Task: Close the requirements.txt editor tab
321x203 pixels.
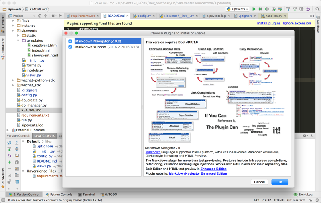Action: (x=98, y=16)
